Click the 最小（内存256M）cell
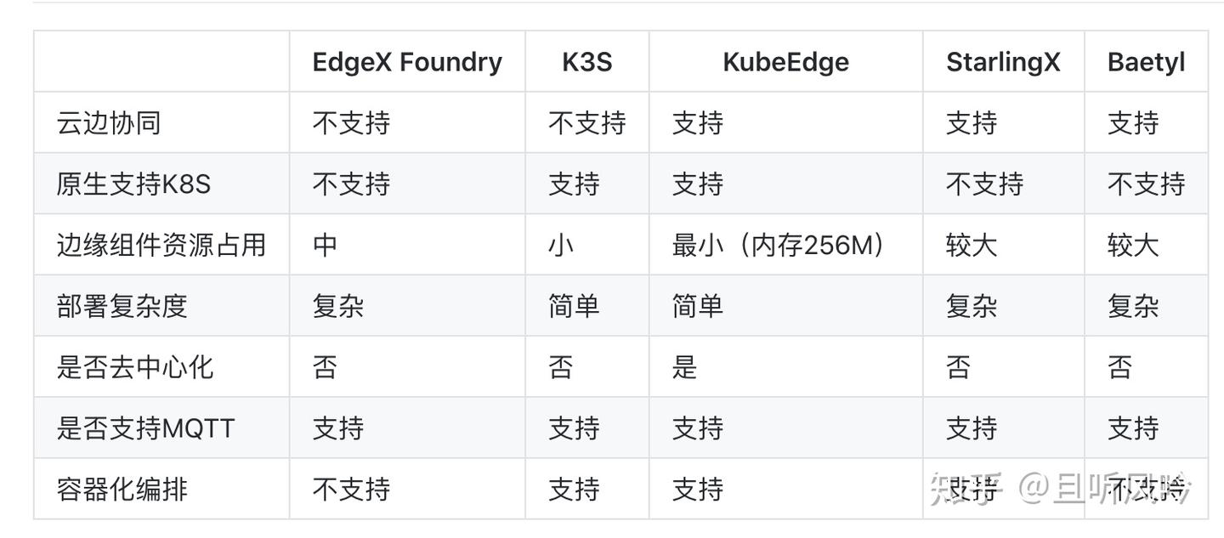The height and width of the screenshot is (538, 1224). pyautogui.click(x=779, y=246)
